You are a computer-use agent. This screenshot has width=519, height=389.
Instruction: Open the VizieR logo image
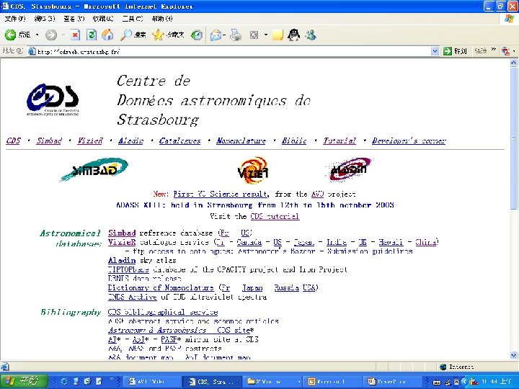253,170
